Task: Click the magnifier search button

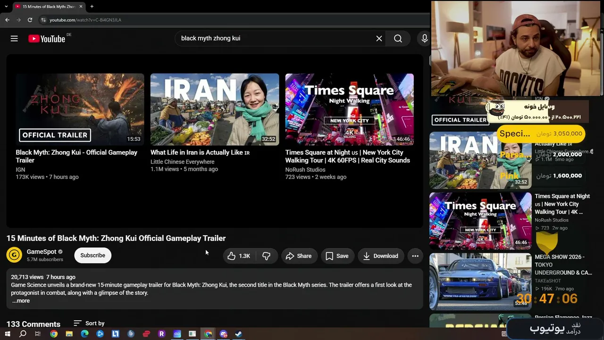Action: 398,39
